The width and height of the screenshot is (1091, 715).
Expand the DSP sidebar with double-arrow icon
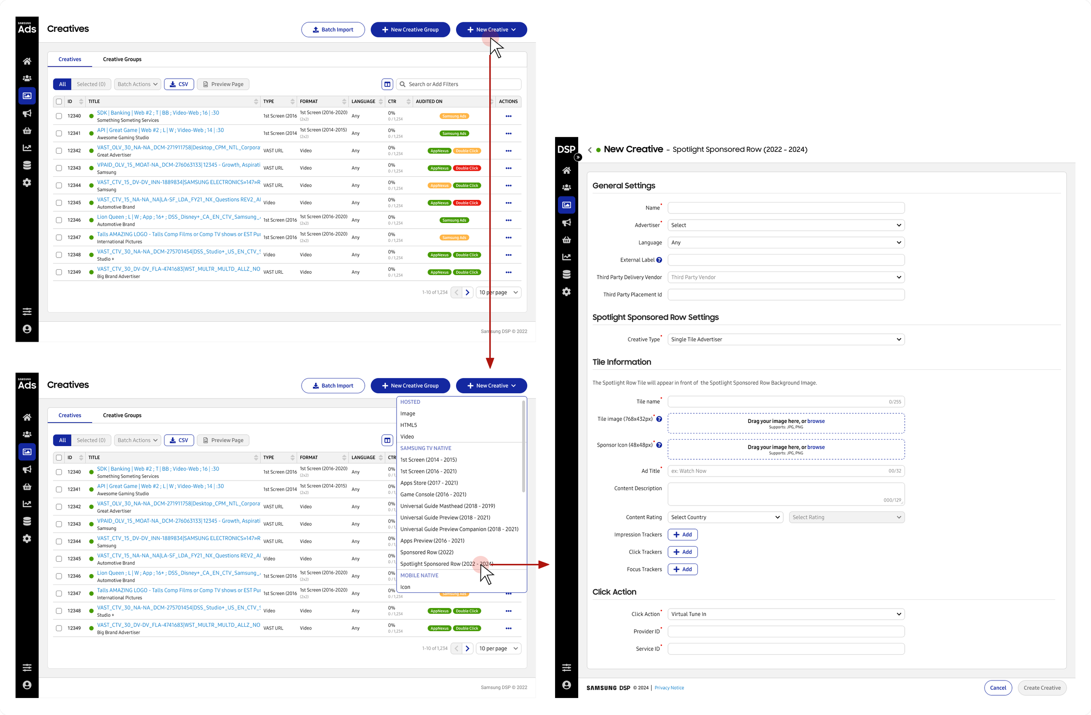(578, 157)
